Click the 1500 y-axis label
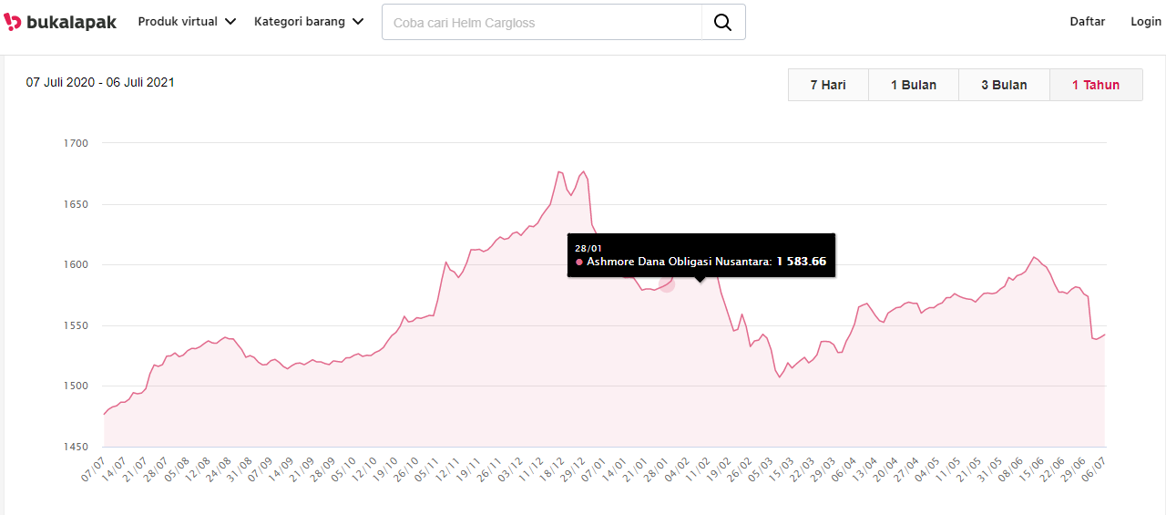The width and height of the screenshot is (1166, 515). 77,386
